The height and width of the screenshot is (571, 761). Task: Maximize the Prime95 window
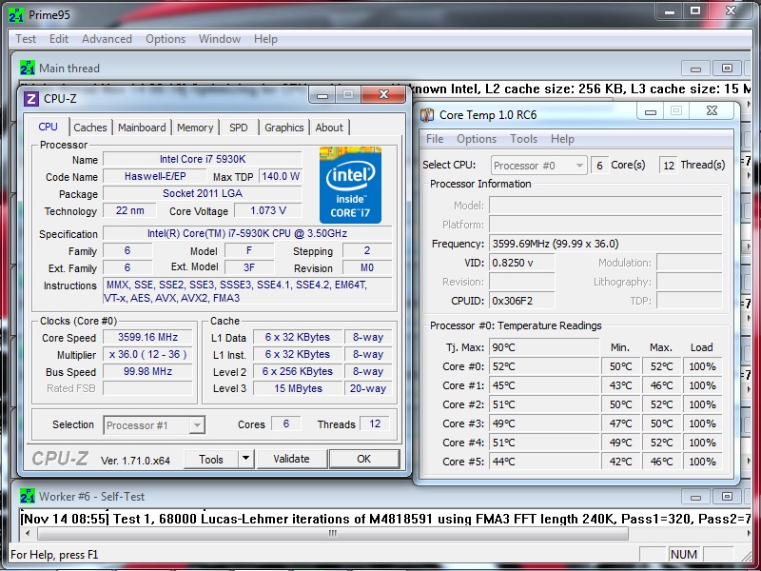pyautogui.click(x=695, y=10)
